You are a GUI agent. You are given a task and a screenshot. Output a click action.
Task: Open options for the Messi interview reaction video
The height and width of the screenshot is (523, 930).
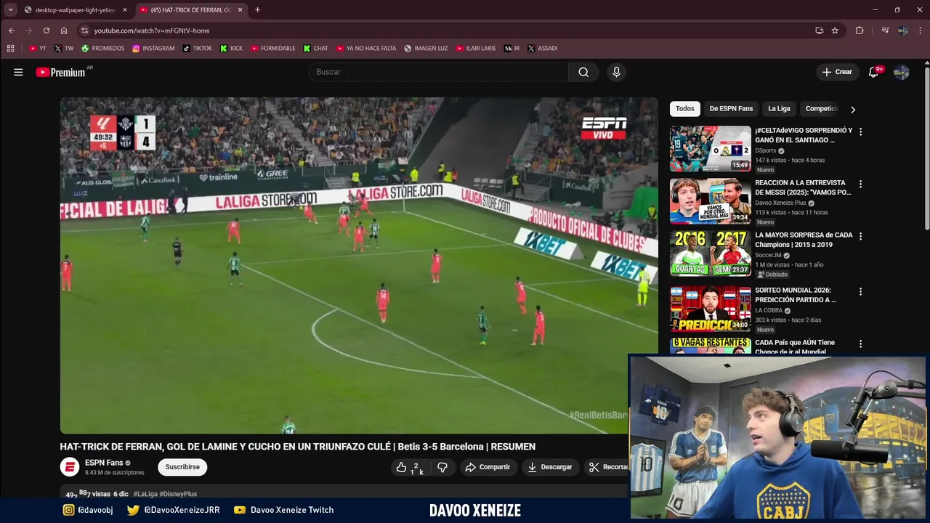click(860, 184)
